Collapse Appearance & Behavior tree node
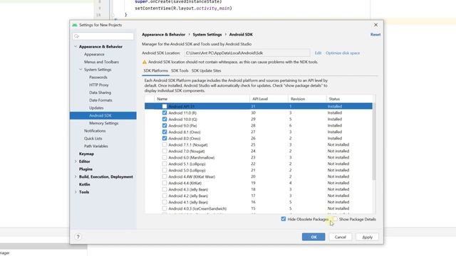This screenshot has height=256, width=456. 76,46
